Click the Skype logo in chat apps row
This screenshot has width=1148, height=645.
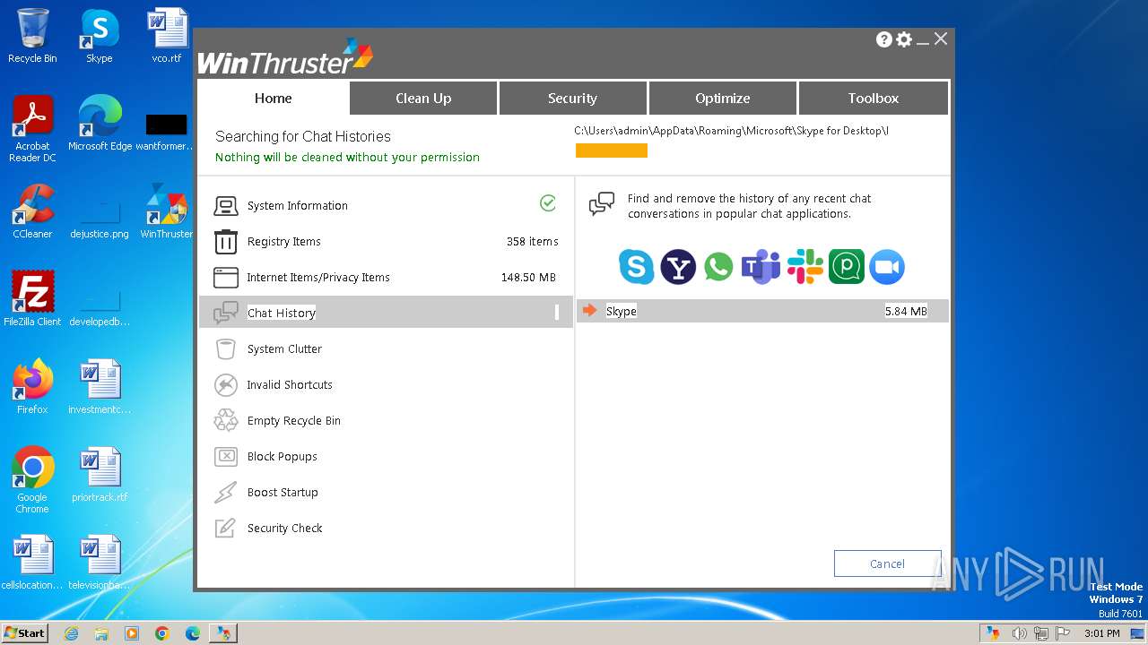[636, 267]
